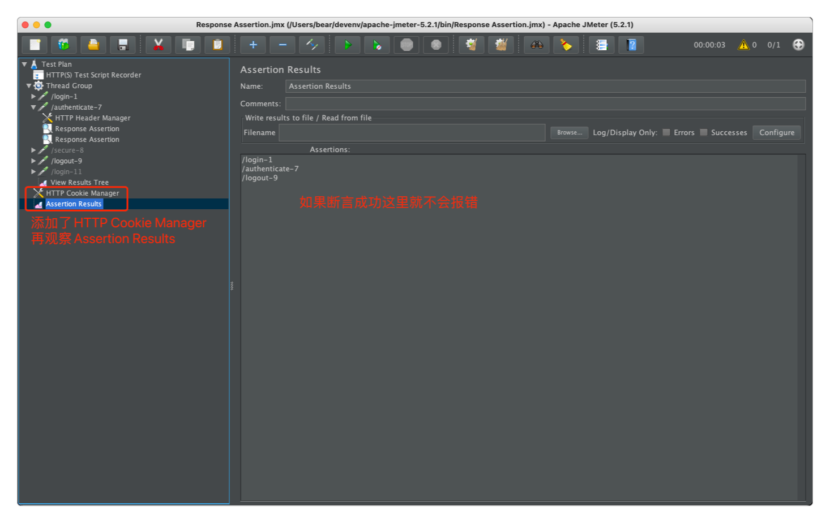This screenshot has height=523, width=830.
Task: Click the /login-1 assertion result line
Action: (258, 160)
